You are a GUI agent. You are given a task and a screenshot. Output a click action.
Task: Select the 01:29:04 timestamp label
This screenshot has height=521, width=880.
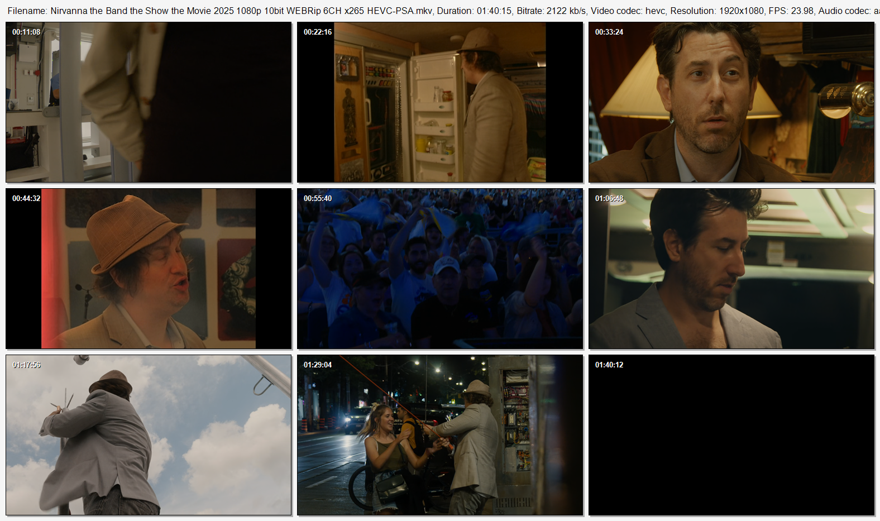point(318,365)
